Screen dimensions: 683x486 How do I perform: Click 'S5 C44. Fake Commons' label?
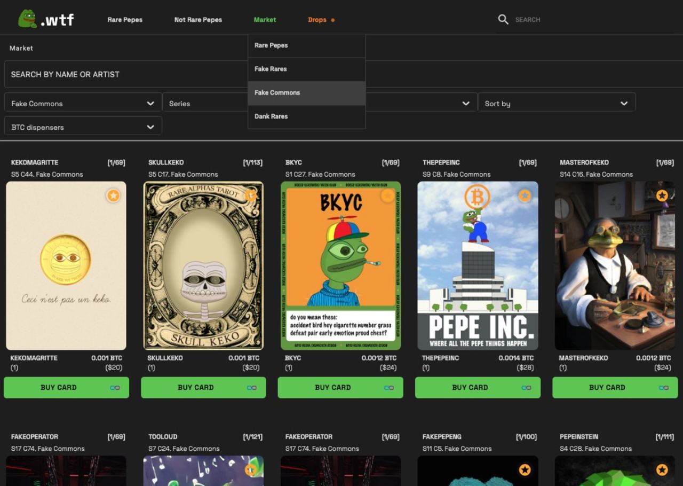(x=47, y=175)
